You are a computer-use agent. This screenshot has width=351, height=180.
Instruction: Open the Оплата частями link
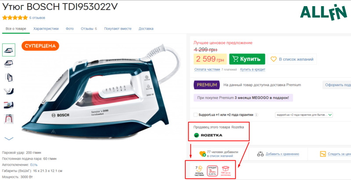(x=207, y=70)
